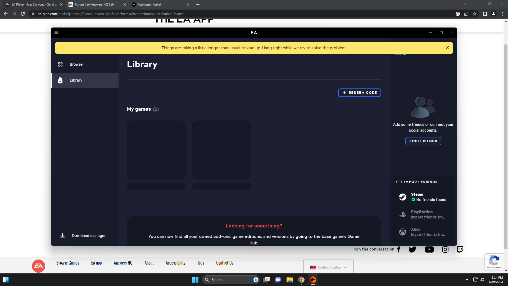This screenshot has height=286, width=508.
Task: Open the EA app hamburger menu
Action: click(x=56, y=33)
